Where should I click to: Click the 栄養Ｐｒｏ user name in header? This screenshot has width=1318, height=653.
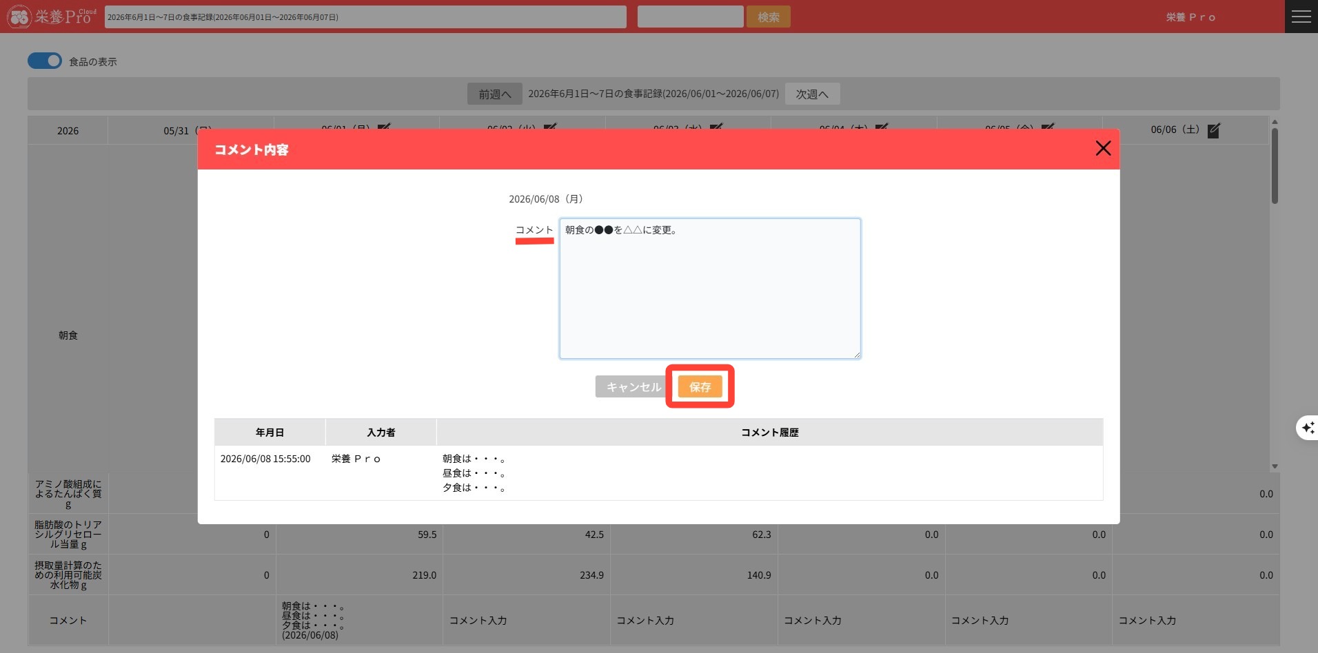1190,17
